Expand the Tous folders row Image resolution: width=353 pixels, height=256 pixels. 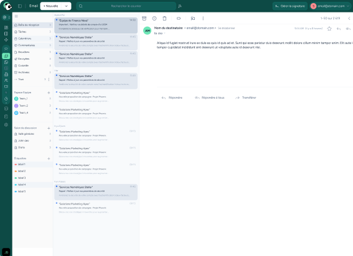coord(32,80)
